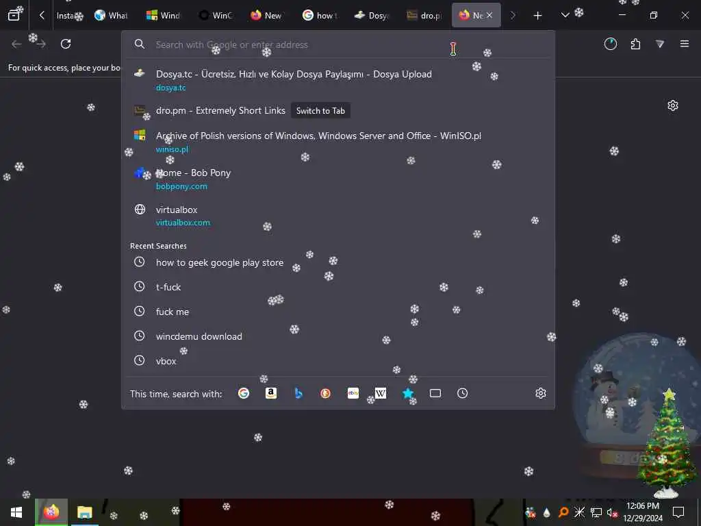Open the Firefox hamburger menu
Screen dimensions: 701x526
[684, 44]
